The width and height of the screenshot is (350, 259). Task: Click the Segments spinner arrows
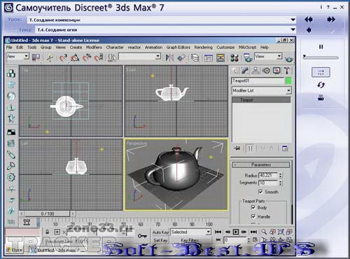281,183
